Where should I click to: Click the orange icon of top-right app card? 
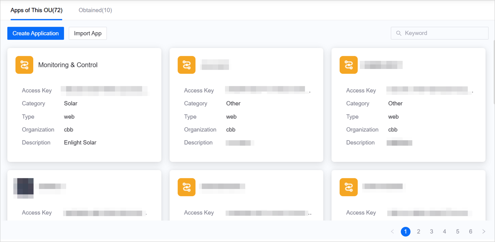(x=348, y=65)
